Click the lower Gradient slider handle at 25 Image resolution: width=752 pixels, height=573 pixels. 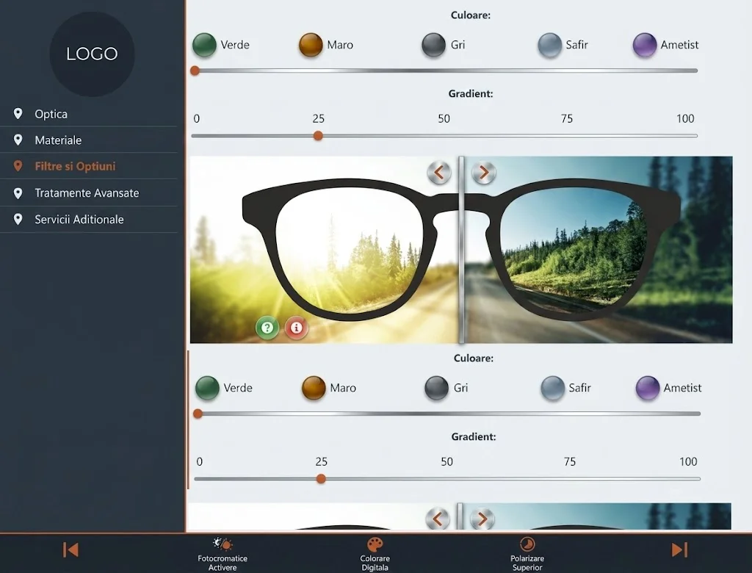pos(322,478)
